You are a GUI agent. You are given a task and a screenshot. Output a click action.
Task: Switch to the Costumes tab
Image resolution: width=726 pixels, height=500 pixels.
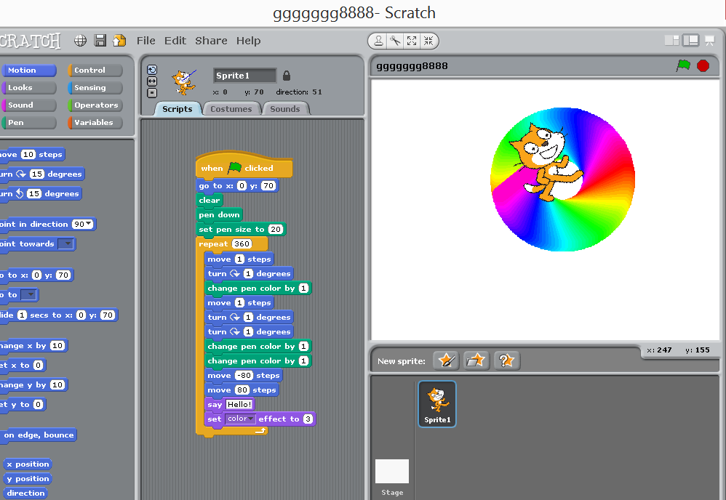point(231,109)
